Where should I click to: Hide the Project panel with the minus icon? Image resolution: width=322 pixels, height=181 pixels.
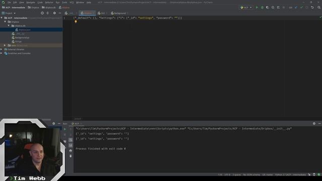(x=60, y=13)
